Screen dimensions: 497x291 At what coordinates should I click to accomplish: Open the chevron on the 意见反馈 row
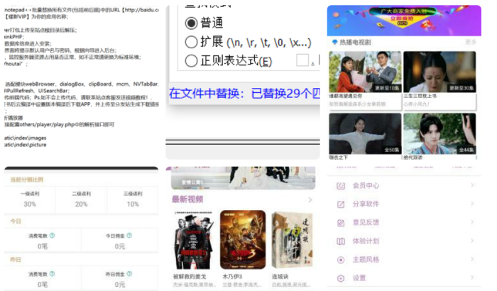(x=472, y=222)
